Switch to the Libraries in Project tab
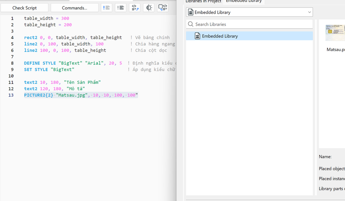Screen dimensions: 345x201 (203, 1)
